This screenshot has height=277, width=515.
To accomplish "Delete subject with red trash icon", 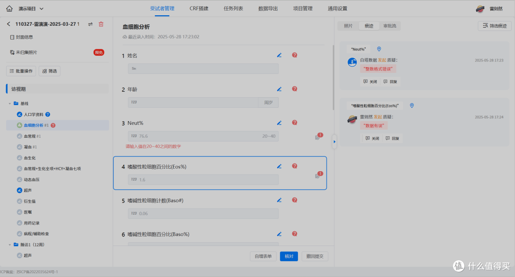I will tap(101, 24).
